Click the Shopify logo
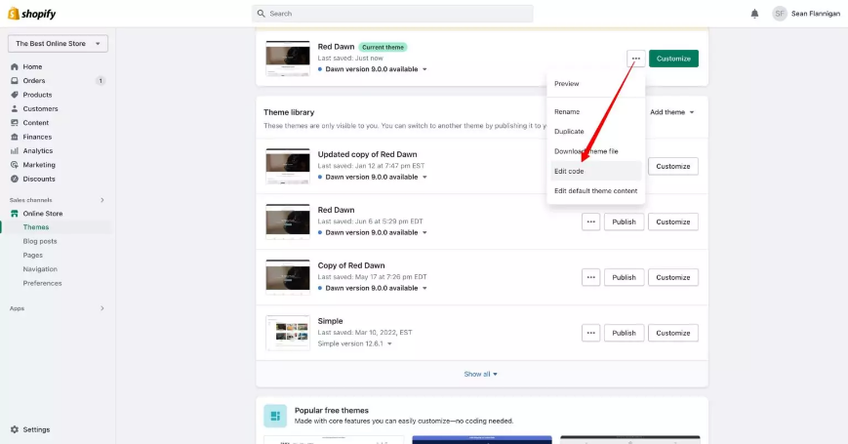Image resolution: width=848 pixels, height=444 pixels. (32, 14)
